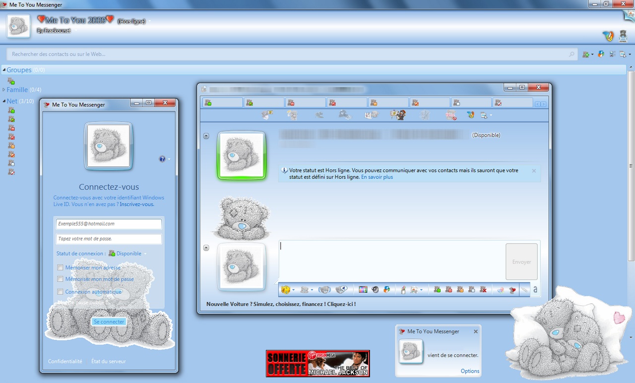Open Options link in the notification popup

470,371
